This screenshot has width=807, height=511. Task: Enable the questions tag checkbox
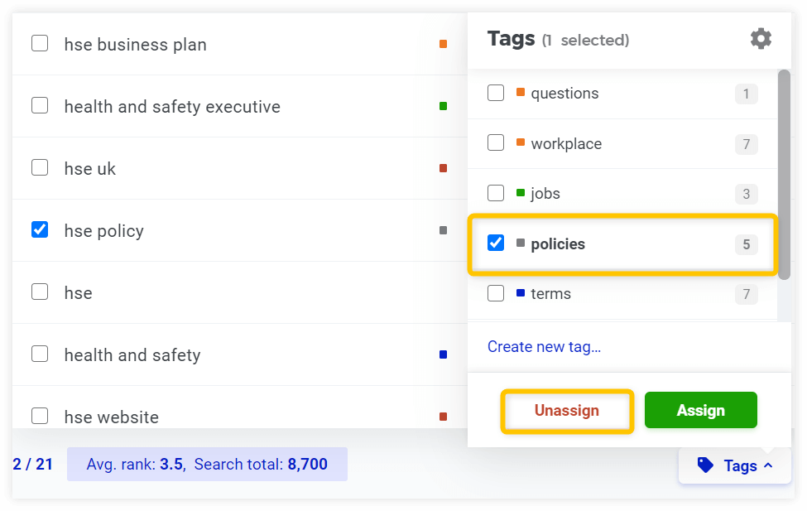tap(495, 93)
